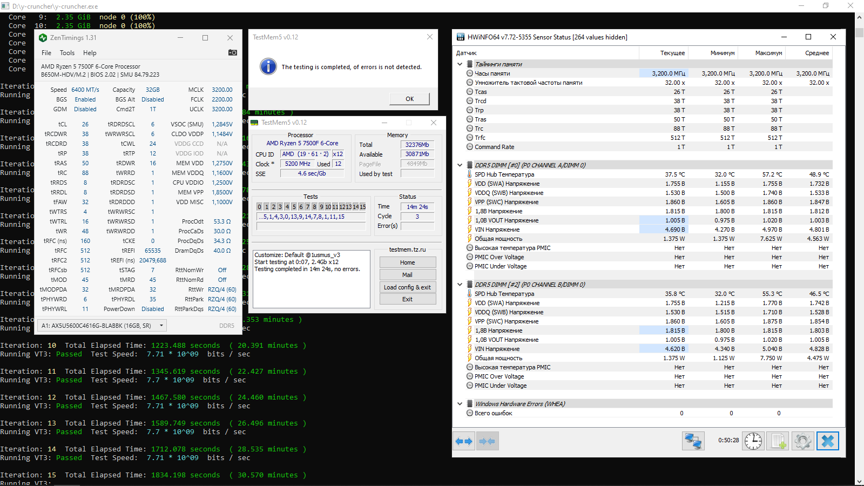
Task: Click DIMM #2 Общая мощность lightning icon
Action: 470,358
